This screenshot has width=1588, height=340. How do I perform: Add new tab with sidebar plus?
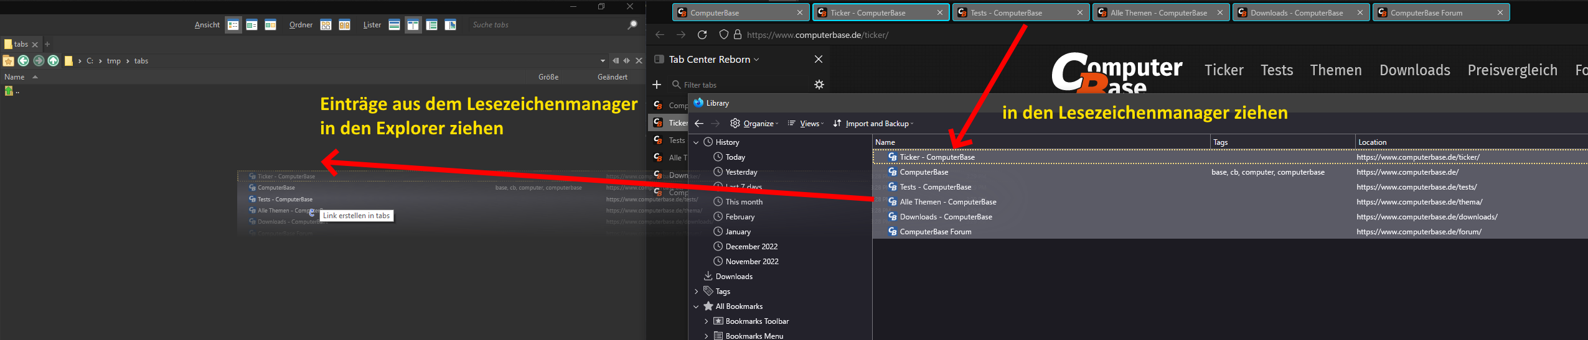(x=657, y=85)
